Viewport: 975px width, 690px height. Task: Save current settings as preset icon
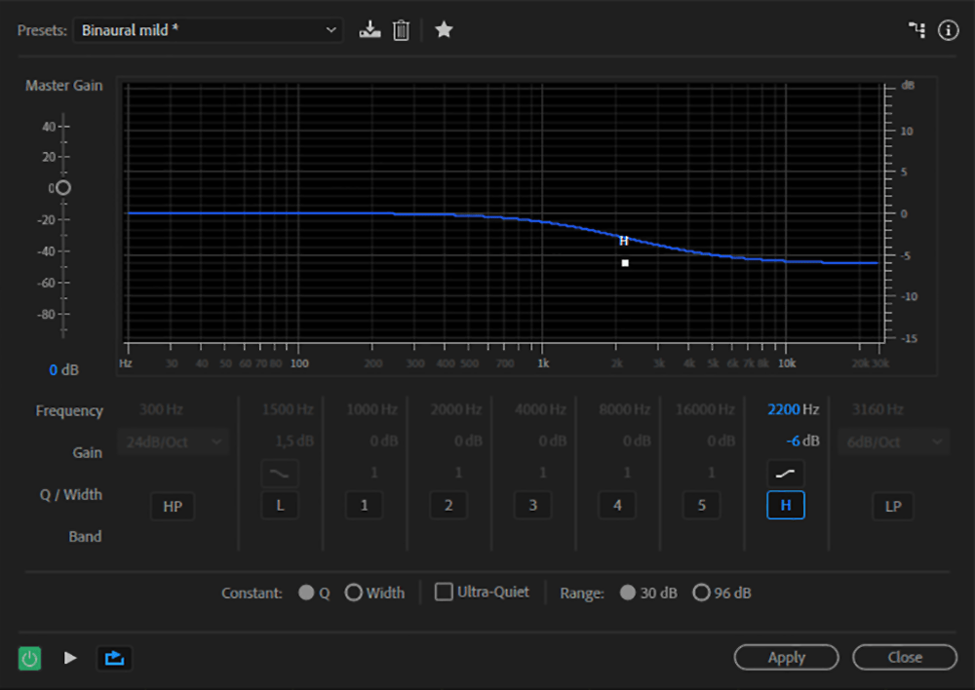369,30
